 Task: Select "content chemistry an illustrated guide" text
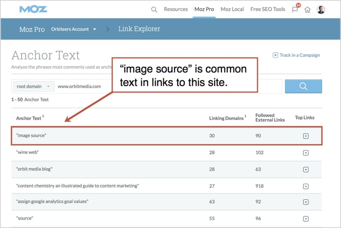[77, 186]
